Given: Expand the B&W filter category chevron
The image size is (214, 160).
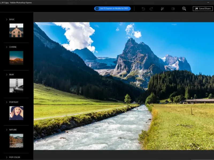Looking at the screenshot, I should coord(6,75).
